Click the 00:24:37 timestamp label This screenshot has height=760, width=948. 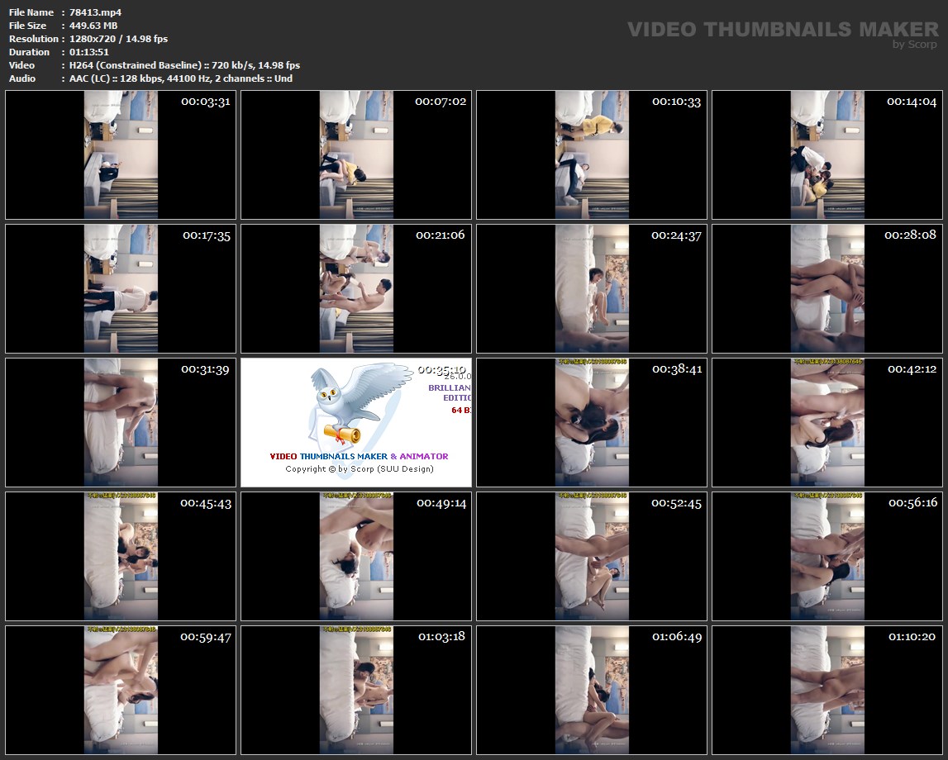click(676, 235)
